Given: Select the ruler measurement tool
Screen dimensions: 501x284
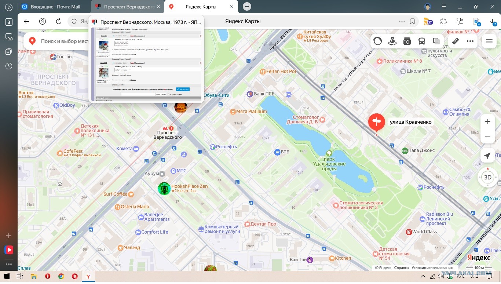Looking at the screenshot, I should [x=456, y=41].
